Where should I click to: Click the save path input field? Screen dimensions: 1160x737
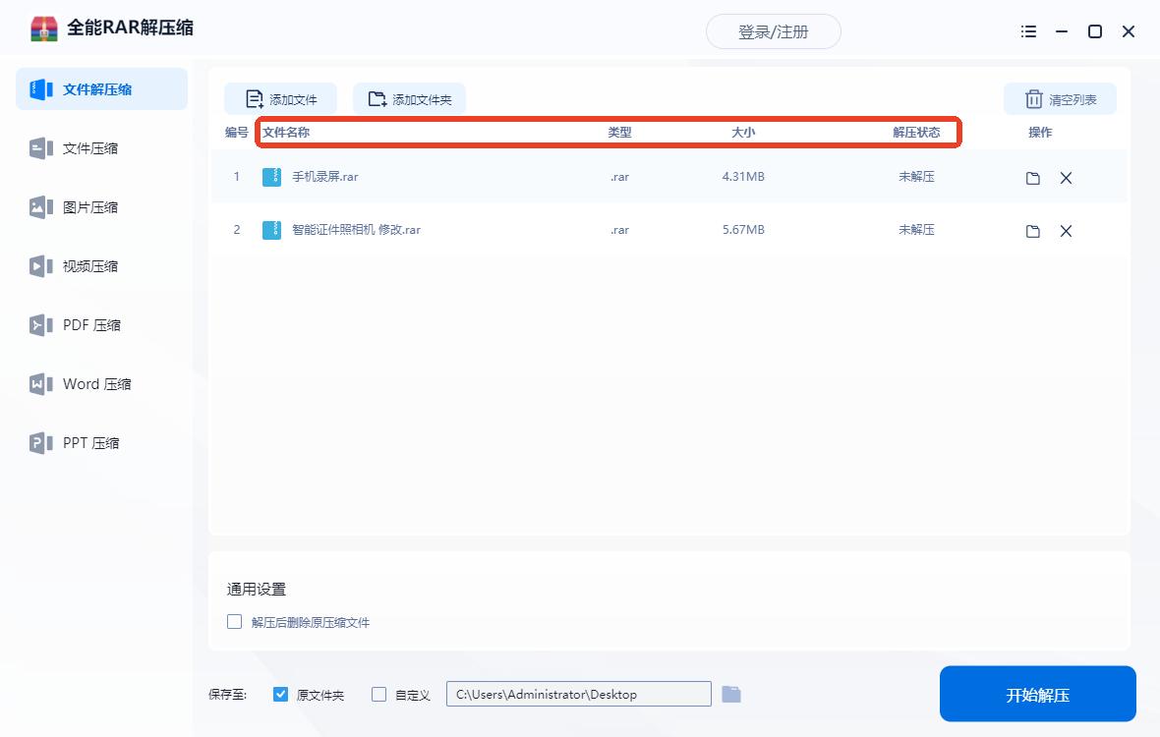(578, 695)
